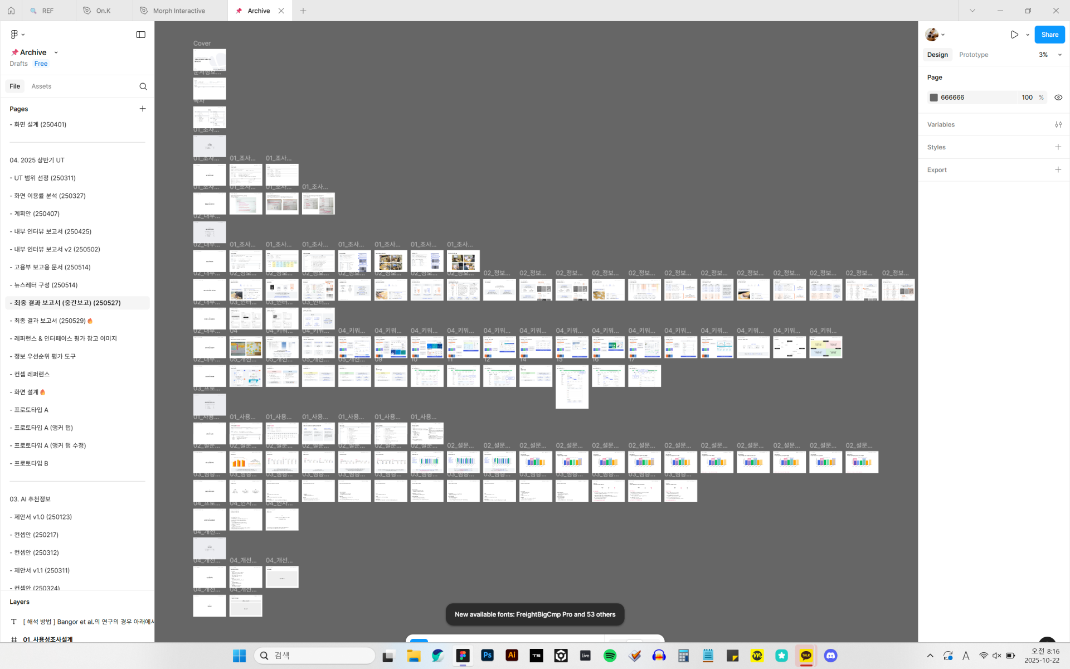Viewport: 1070px width, 669px height.
Task: Switch to the Assets tab
Action: [41, 86]
